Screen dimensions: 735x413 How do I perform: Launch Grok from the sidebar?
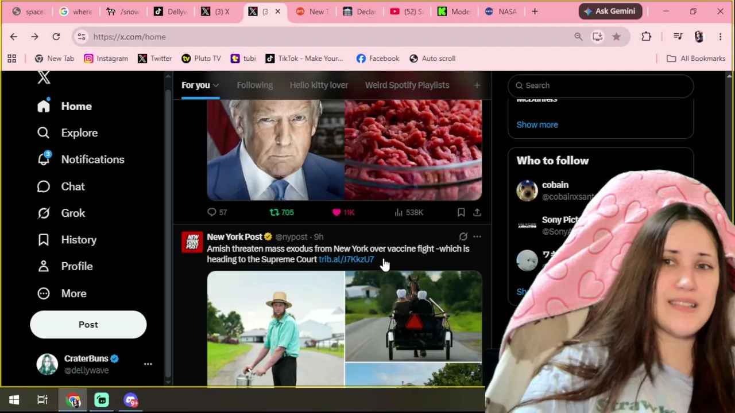pyautogui.click(x=61, y=213)
